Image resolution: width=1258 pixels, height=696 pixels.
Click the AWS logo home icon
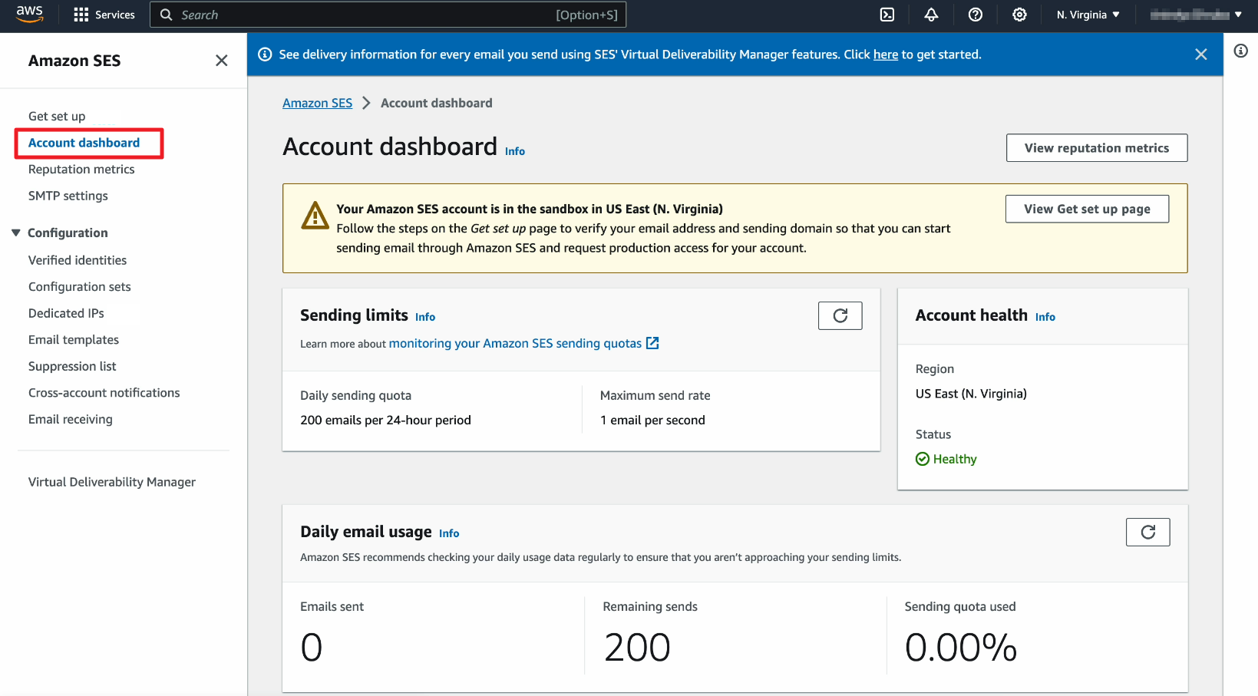29,14
